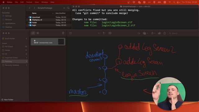The height and width of the screenshot is (112, 199).
Task: Click New Folder button in Notes
Action: [x=7, y=100]
